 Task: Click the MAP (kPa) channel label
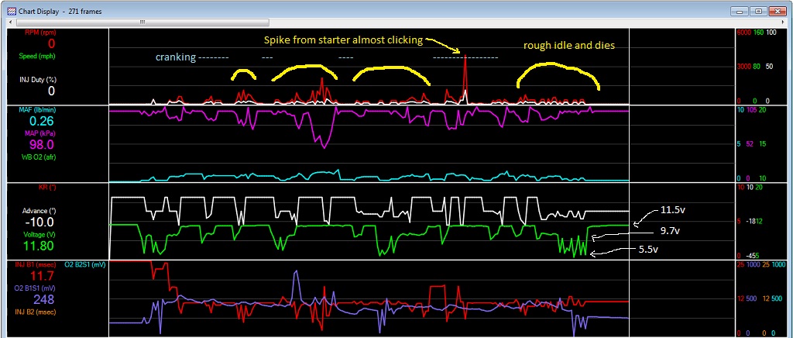[37, 133]
